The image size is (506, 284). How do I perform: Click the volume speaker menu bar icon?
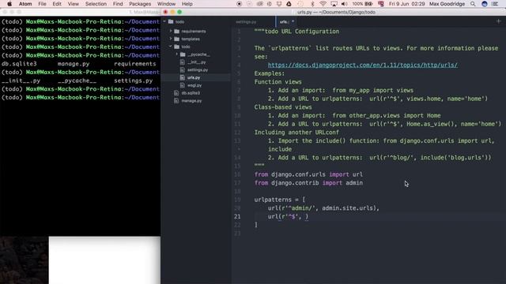point(345,4)
